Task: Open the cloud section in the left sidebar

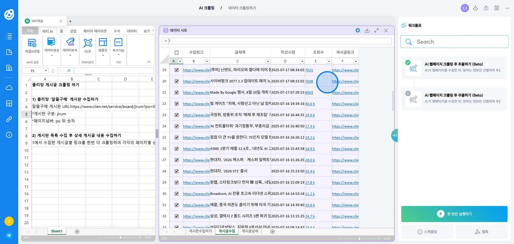Action: [x=9, y=88]
